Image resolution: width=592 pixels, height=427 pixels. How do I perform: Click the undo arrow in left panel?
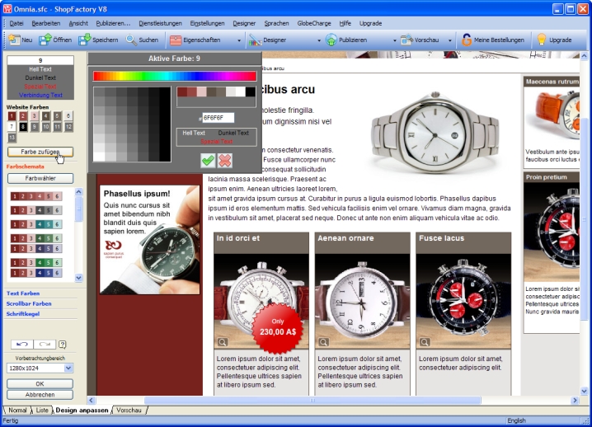(x=22, y=344)
